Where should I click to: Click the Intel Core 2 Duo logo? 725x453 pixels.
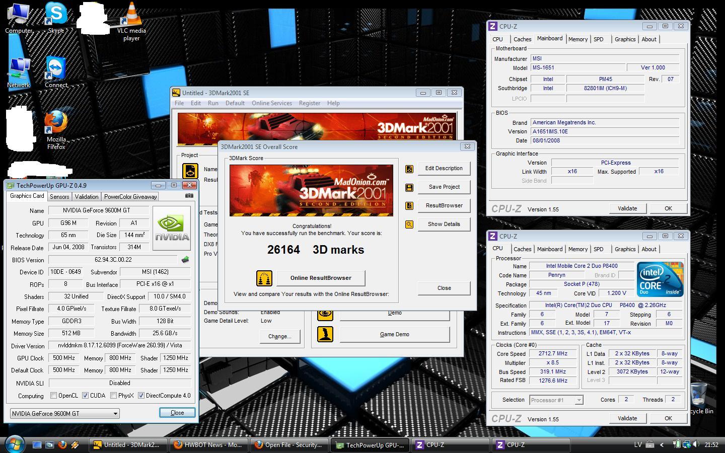coord(660,279)
